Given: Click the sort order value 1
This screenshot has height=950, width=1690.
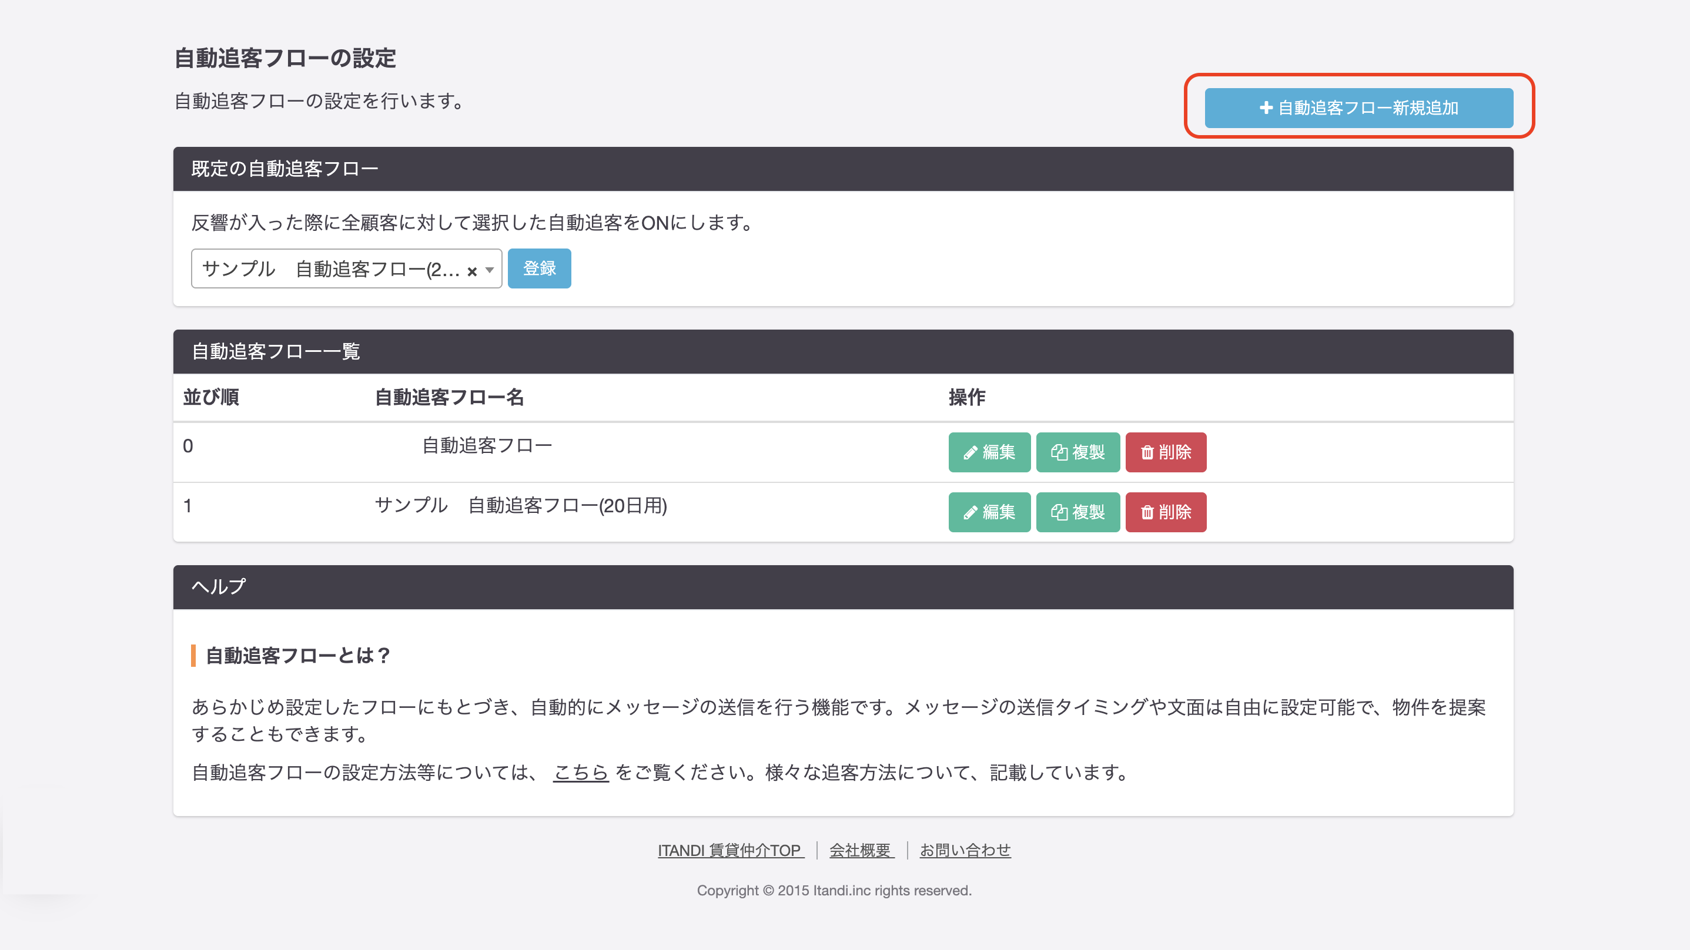Looking at the screenshot, I should coord(188,505).
